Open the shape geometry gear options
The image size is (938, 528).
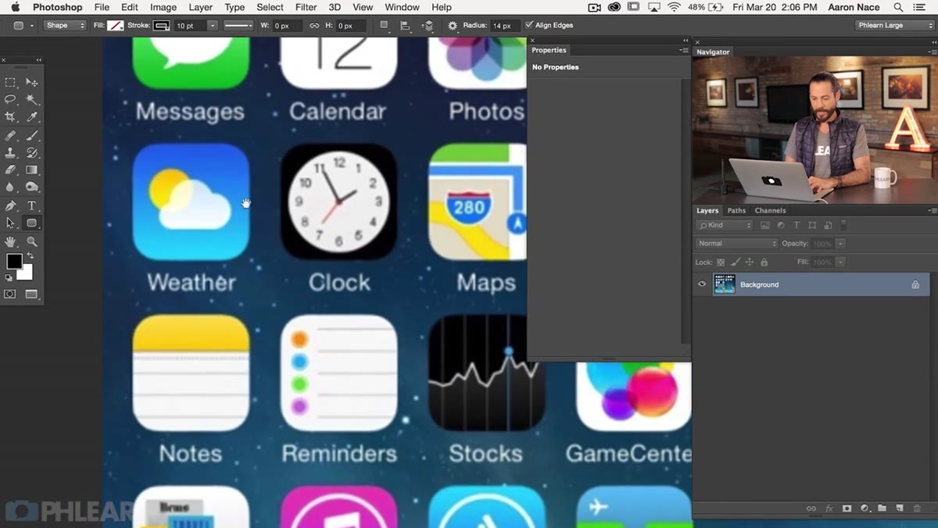point(453,25)
